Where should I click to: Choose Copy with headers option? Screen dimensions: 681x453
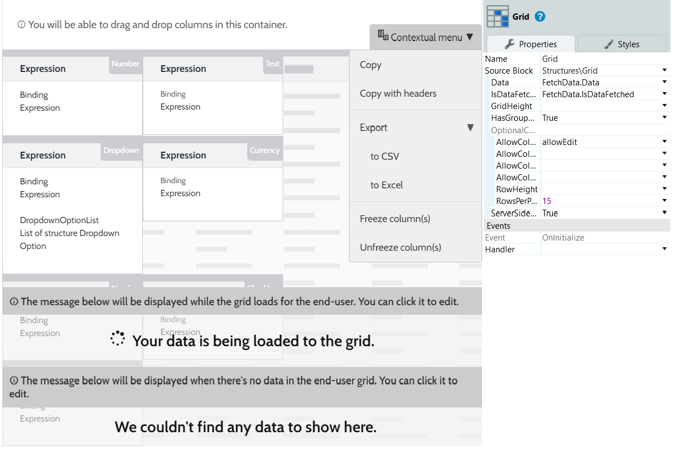point(398,93)
